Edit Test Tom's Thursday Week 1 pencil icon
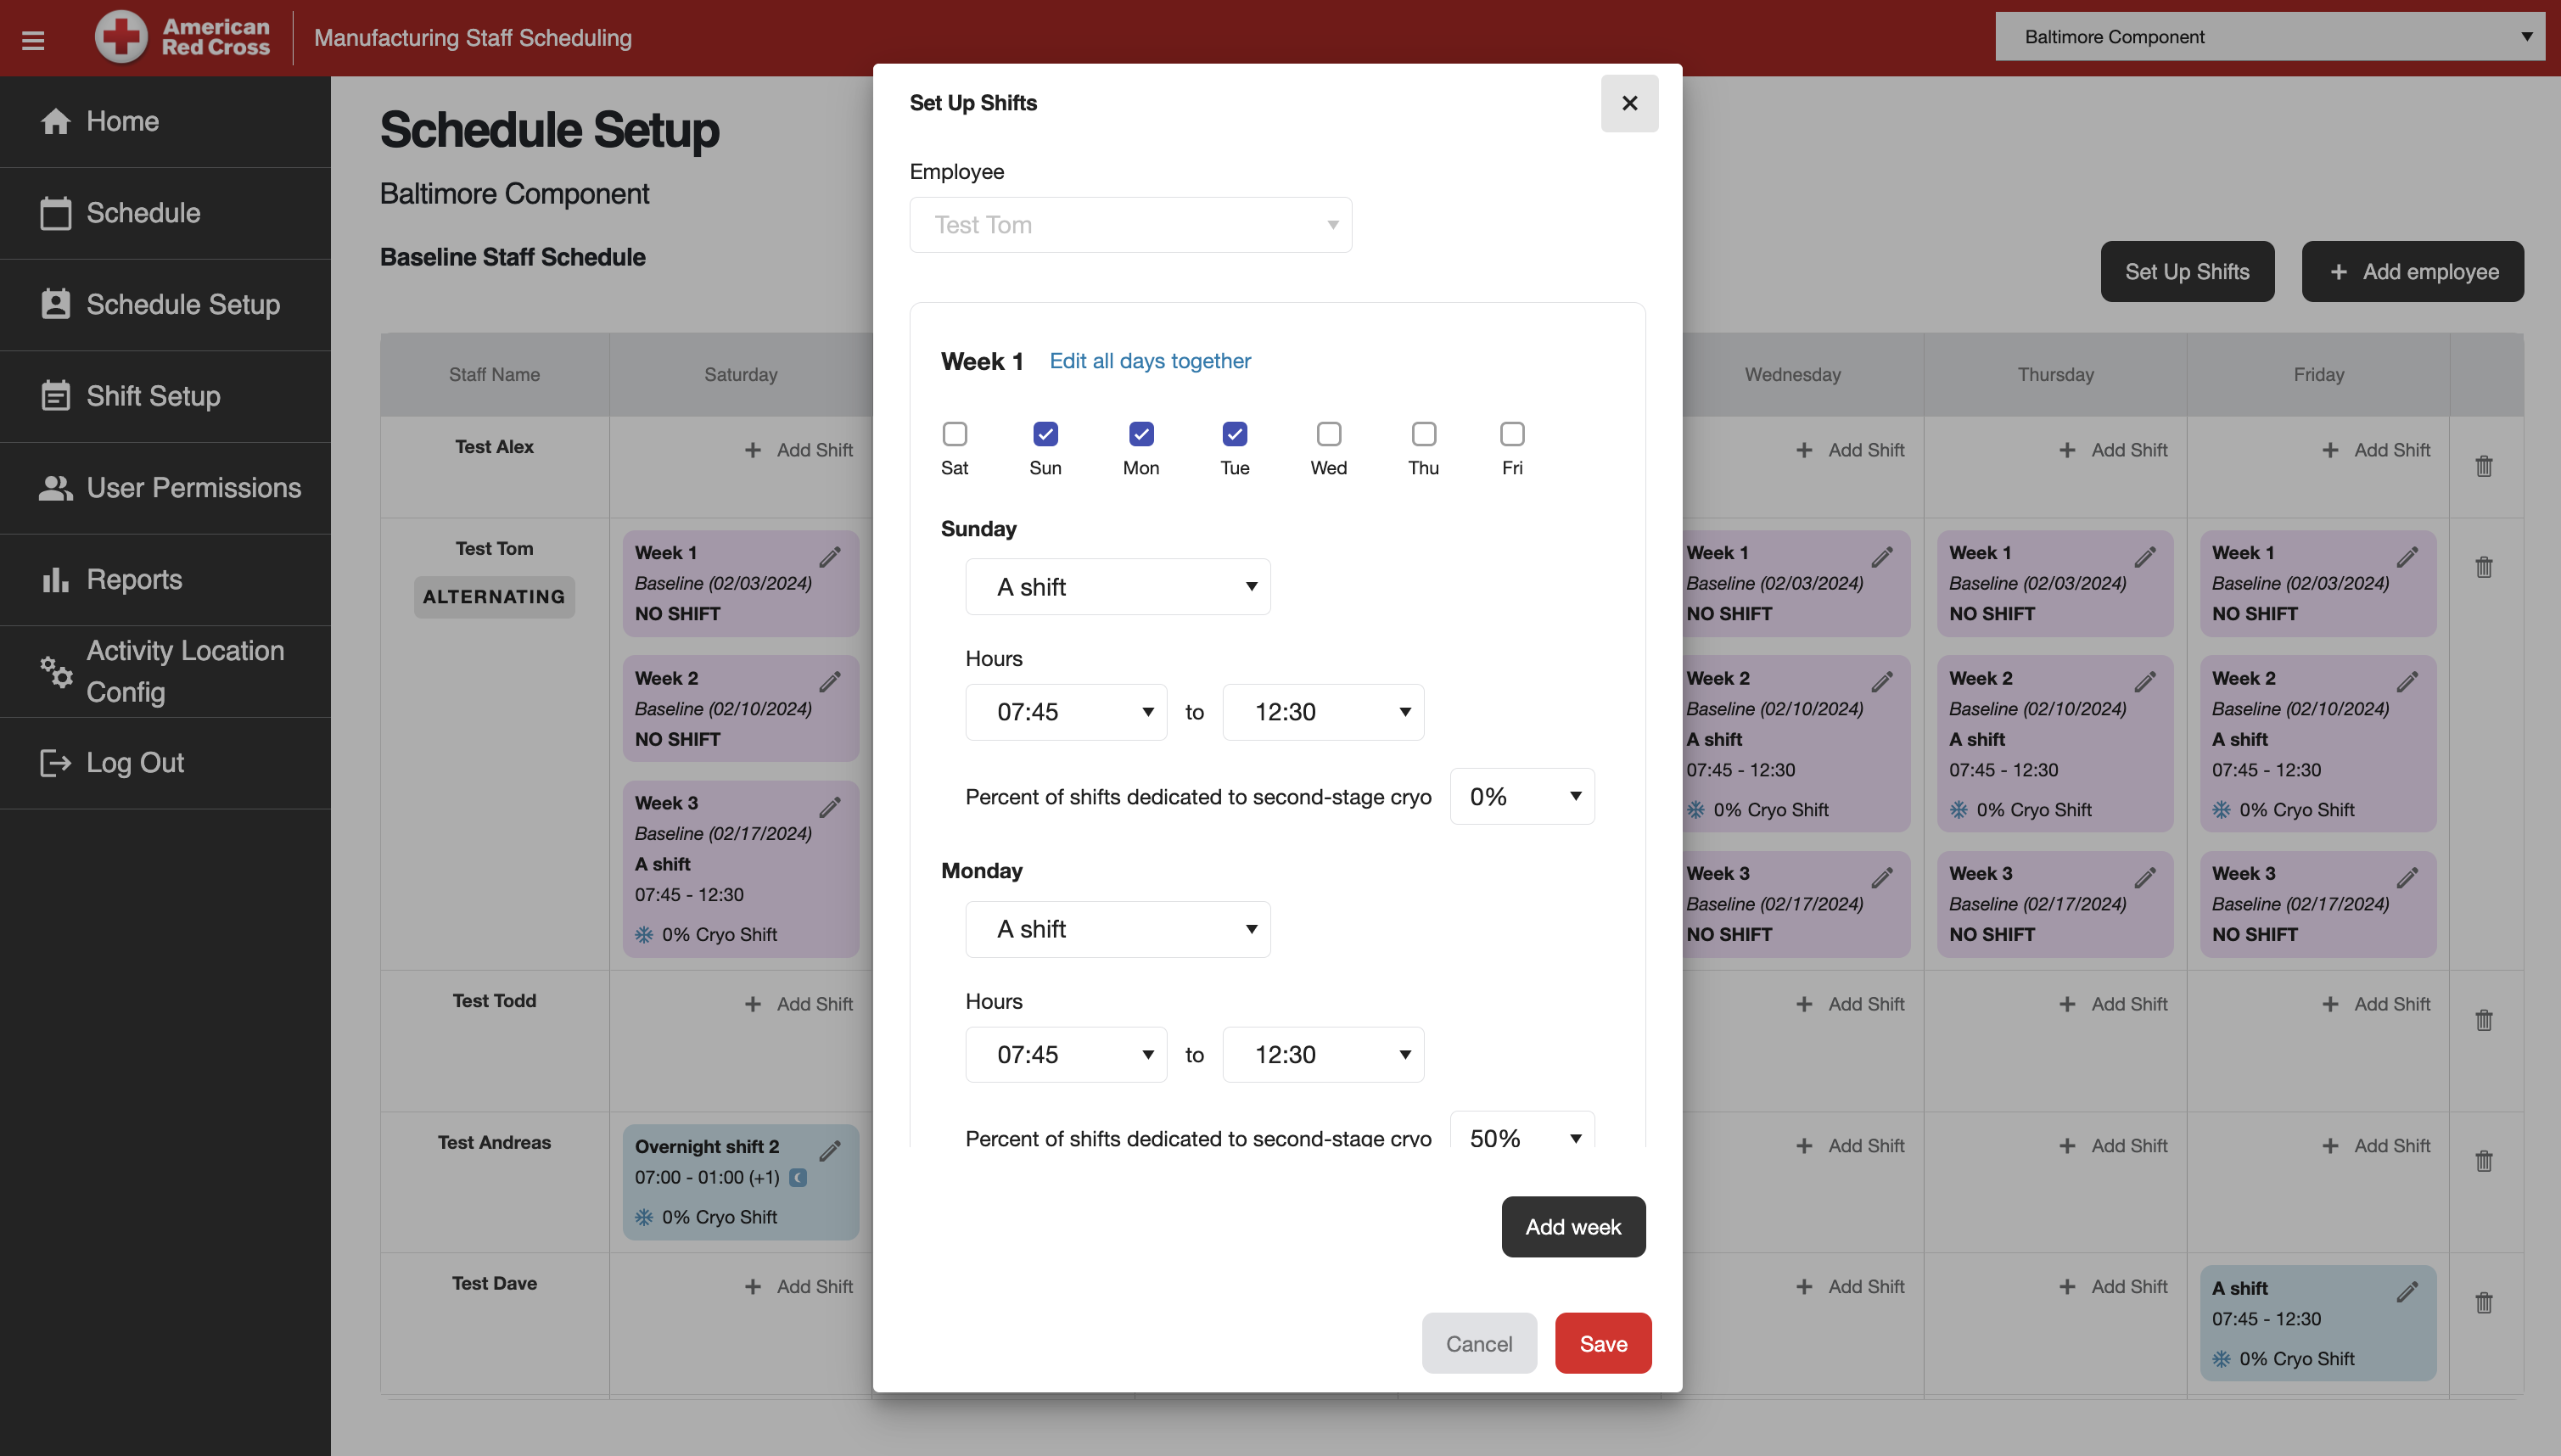This screenshot has width=2561, height=1456. [x=2145, y=557]
